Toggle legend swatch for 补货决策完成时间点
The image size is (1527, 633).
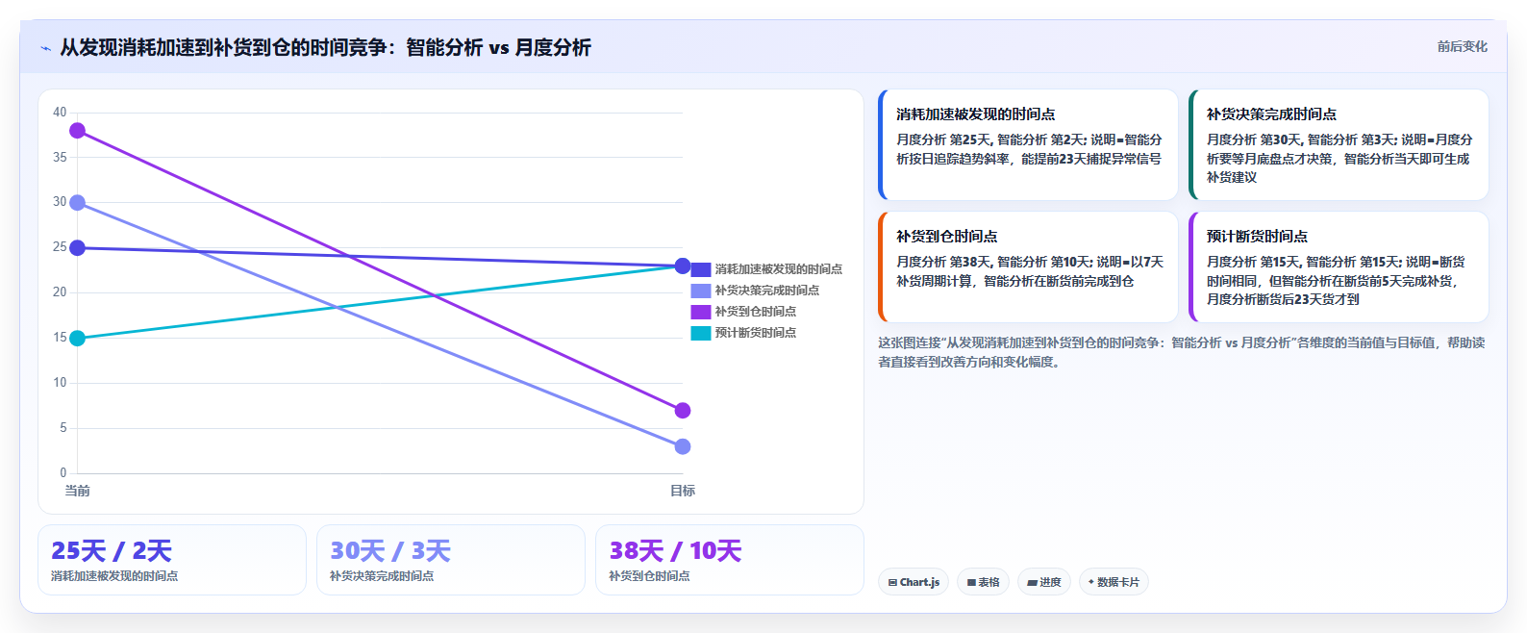[701, 291]
